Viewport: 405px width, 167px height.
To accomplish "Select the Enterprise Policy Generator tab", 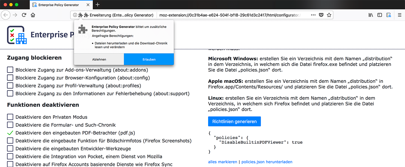I will pyautogui.click(x=61, y=5).
